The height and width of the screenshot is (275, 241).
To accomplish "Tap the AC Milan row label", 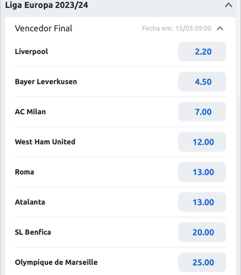I will tap(30, 112).
